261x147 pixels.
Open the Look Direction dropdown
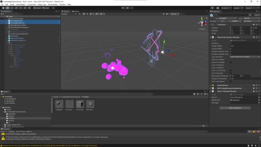coord(245,57)
